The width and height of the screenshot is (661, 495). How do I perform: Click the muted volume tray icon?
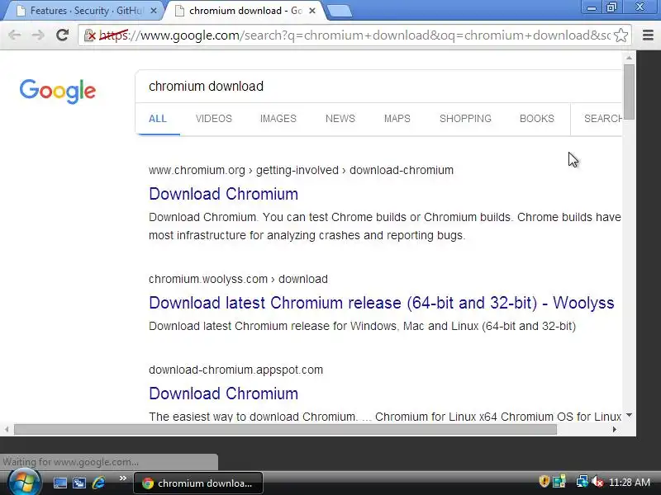coord(597,482)
